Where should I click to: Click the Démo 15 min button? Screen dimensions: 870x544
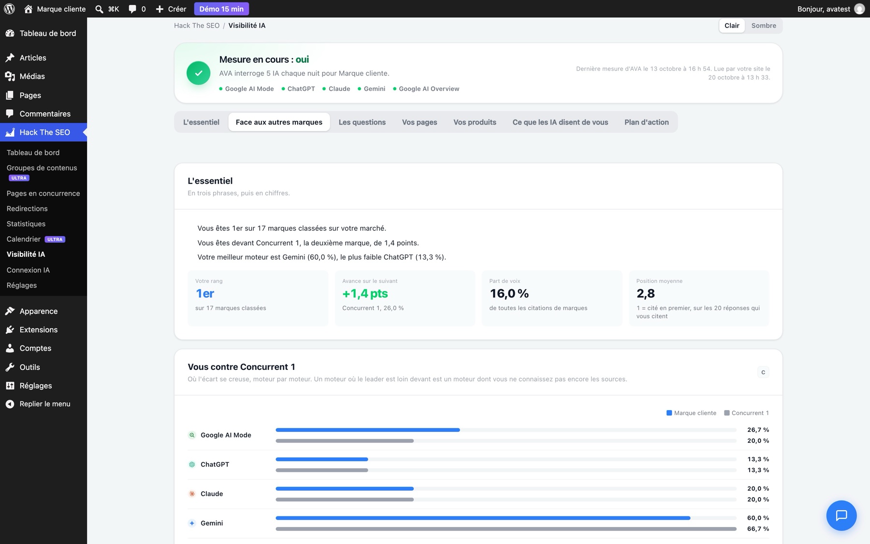pyautogui.click(x=221, y=9)
